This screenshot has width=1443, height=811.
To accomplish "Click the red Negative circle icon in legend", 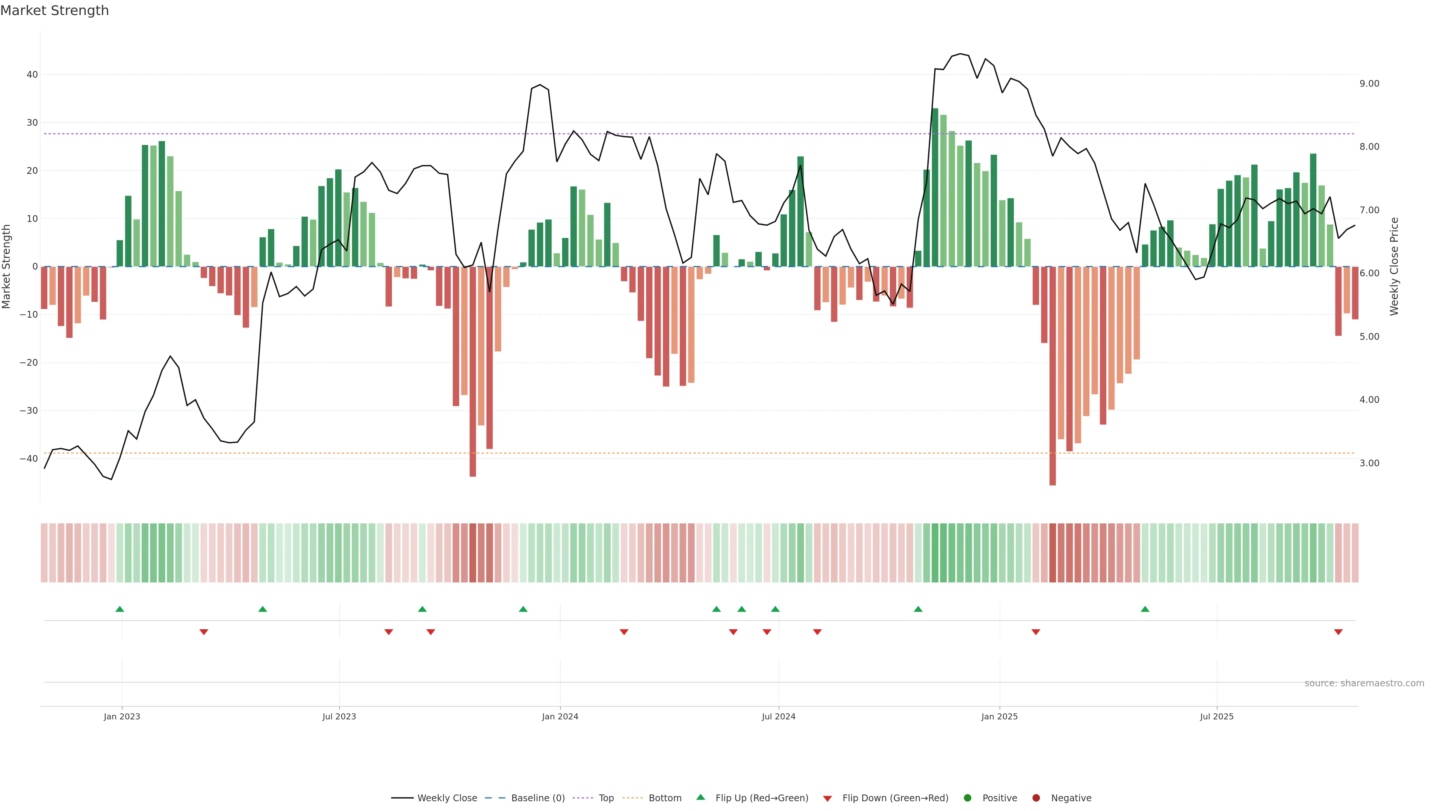I will tap(1036, 798).
